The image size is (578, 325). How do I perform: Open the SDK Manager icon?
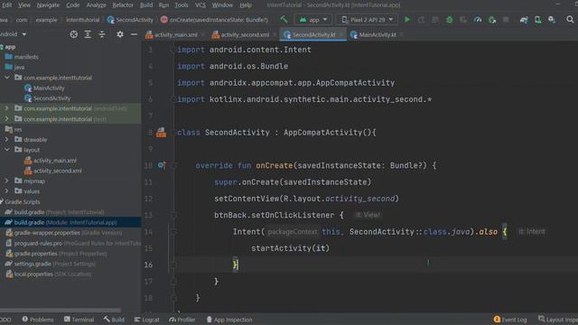coord(552,20)
